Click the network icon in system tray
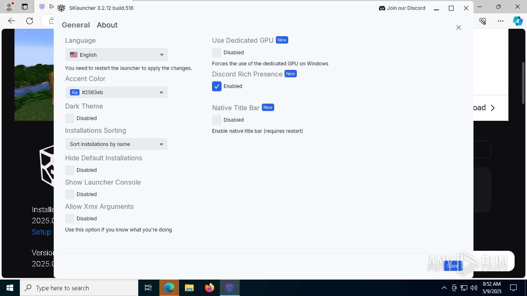This screenshot has height=296, width=527. 464,288
